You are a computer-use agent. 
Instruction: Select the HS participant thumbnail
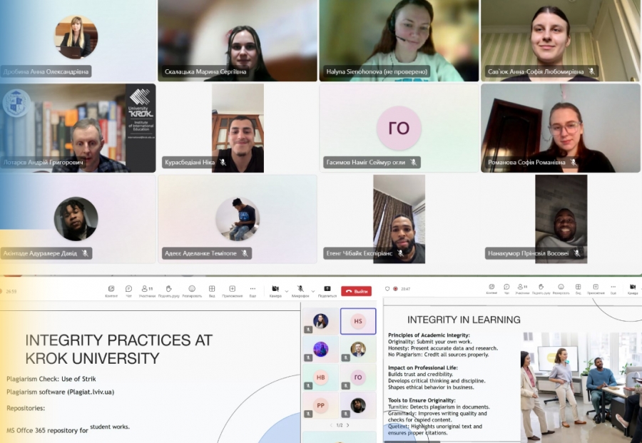coord(358,322)
